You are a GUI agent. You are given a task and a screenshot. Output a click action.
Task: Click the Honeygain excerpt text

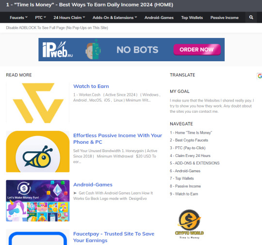(x=115, y=156)
